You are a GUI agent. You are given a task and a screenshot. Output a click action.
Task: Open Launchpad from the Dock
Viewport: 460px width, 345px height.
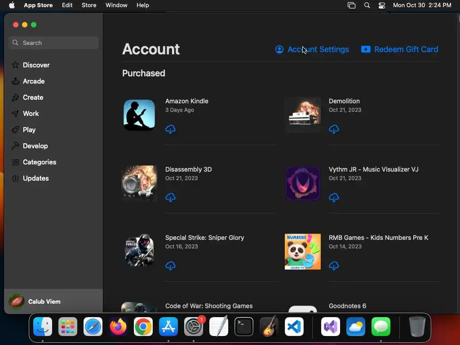(x=68, y=327)
